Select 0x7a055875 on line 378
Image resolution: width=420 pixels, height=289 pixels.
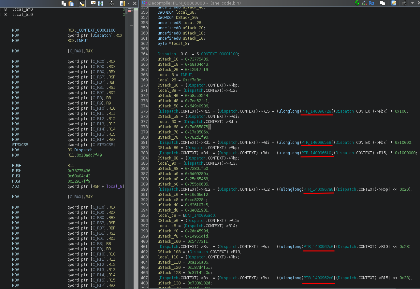(196, 127)
